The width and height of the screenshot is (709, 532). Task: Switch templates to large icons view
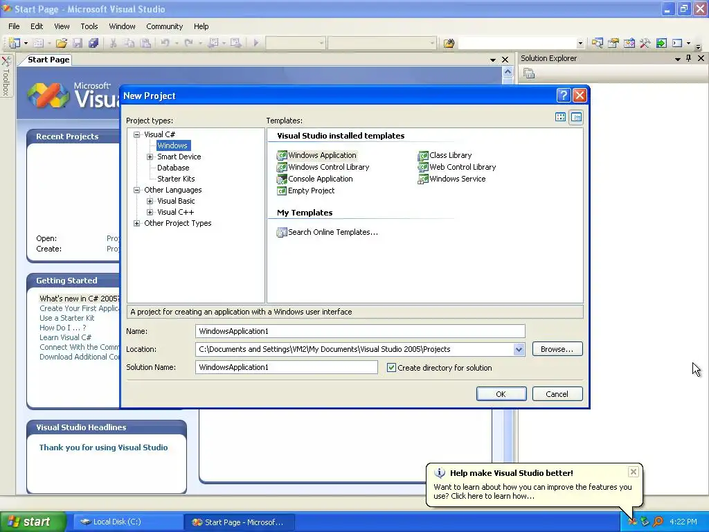click(x=560, y=117)
